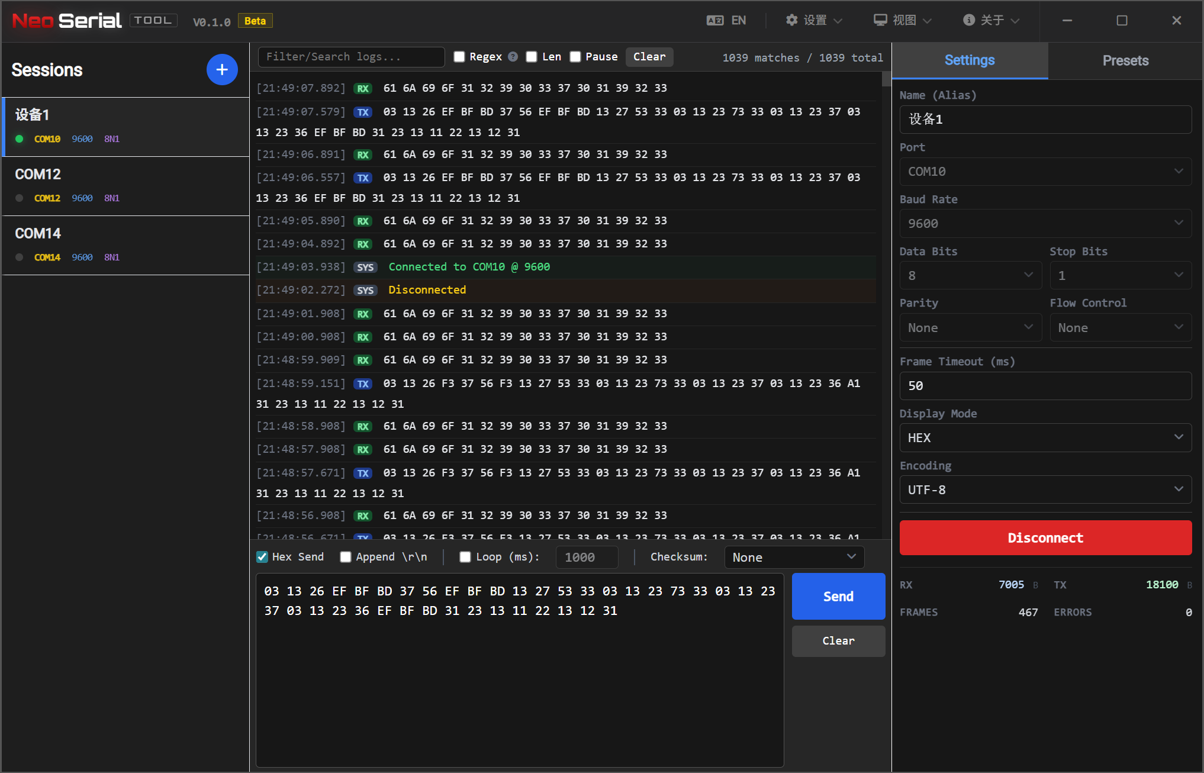Screen dimensions: 1204x773
Task: Click the about info icon
Action: pyautogui.click(x=968, y=20)
